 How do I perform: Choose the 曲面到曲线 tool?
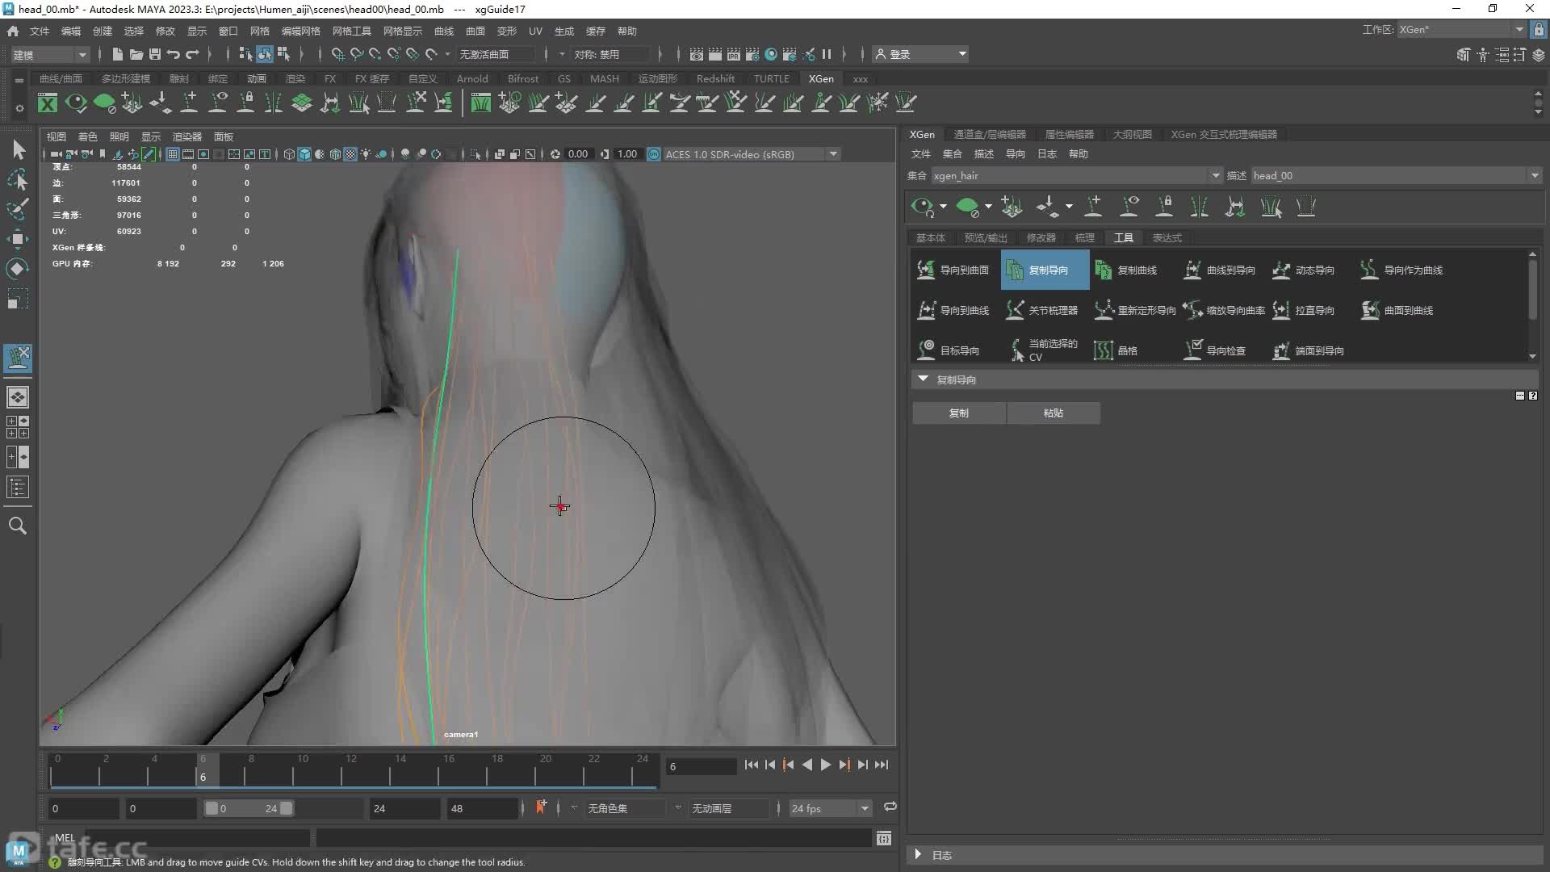(1397, 310)
